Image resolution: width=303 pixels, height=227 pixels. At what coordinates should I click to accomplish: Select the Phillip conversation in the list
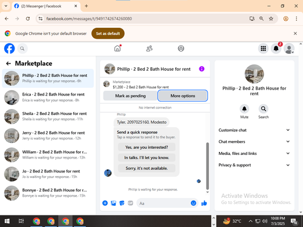48,78
